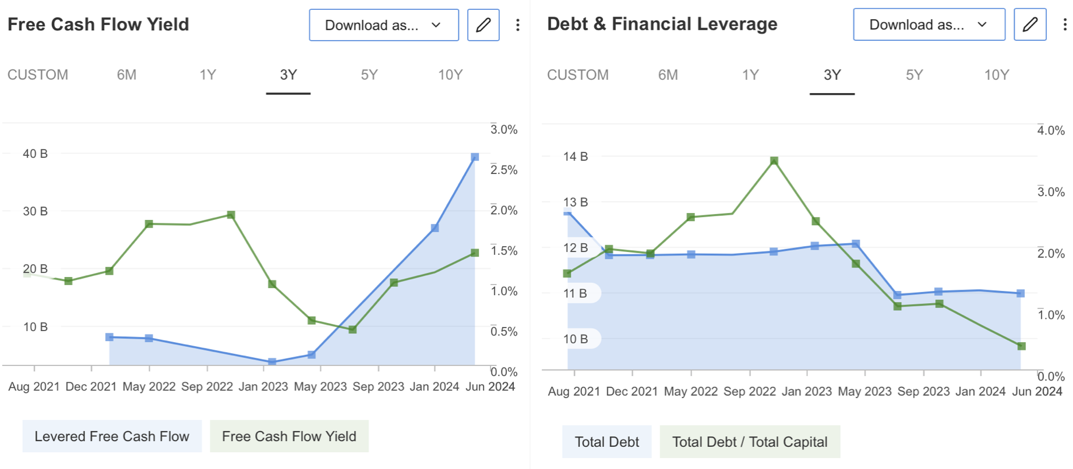Image resolution: width=1073 pixels, height=469 pixels.
Task: Select 3Y range in Debt & Financial Leverage
Action: point(832,75)
